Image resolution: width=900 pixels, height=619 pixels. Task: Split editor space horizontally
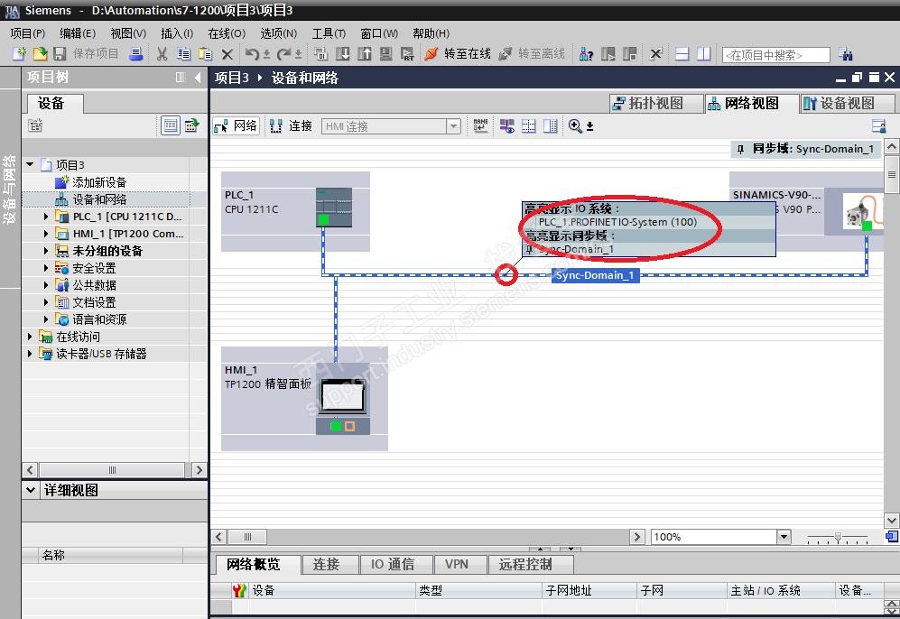pyautogui.click(x=682, y=54)
